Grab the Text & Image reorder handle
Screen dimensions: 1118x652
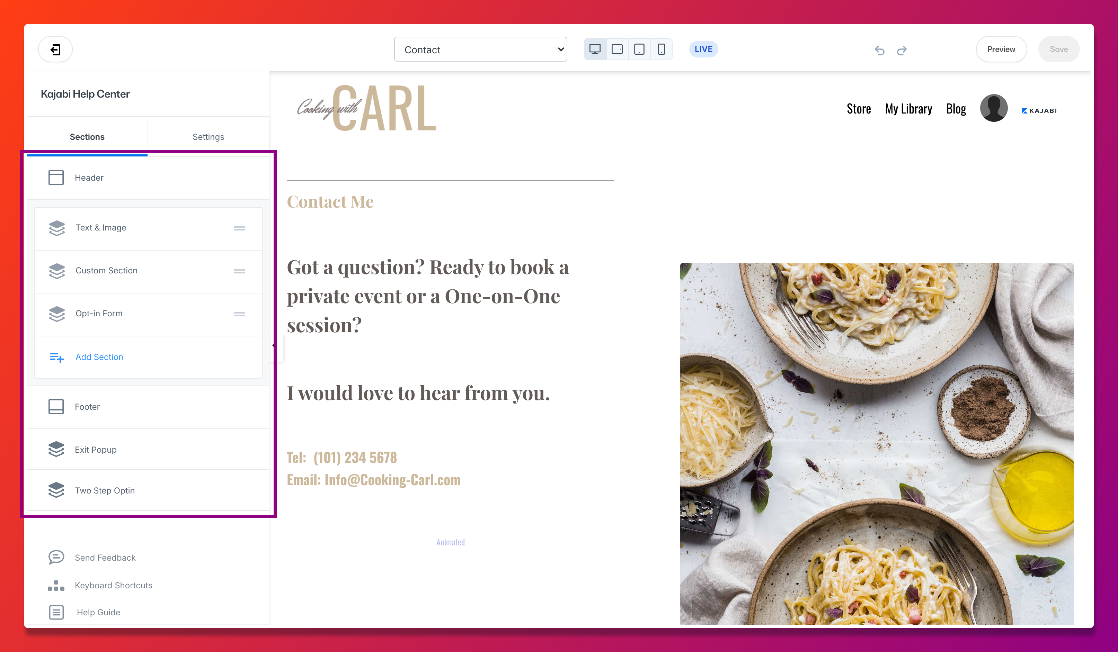pos(240,228)
